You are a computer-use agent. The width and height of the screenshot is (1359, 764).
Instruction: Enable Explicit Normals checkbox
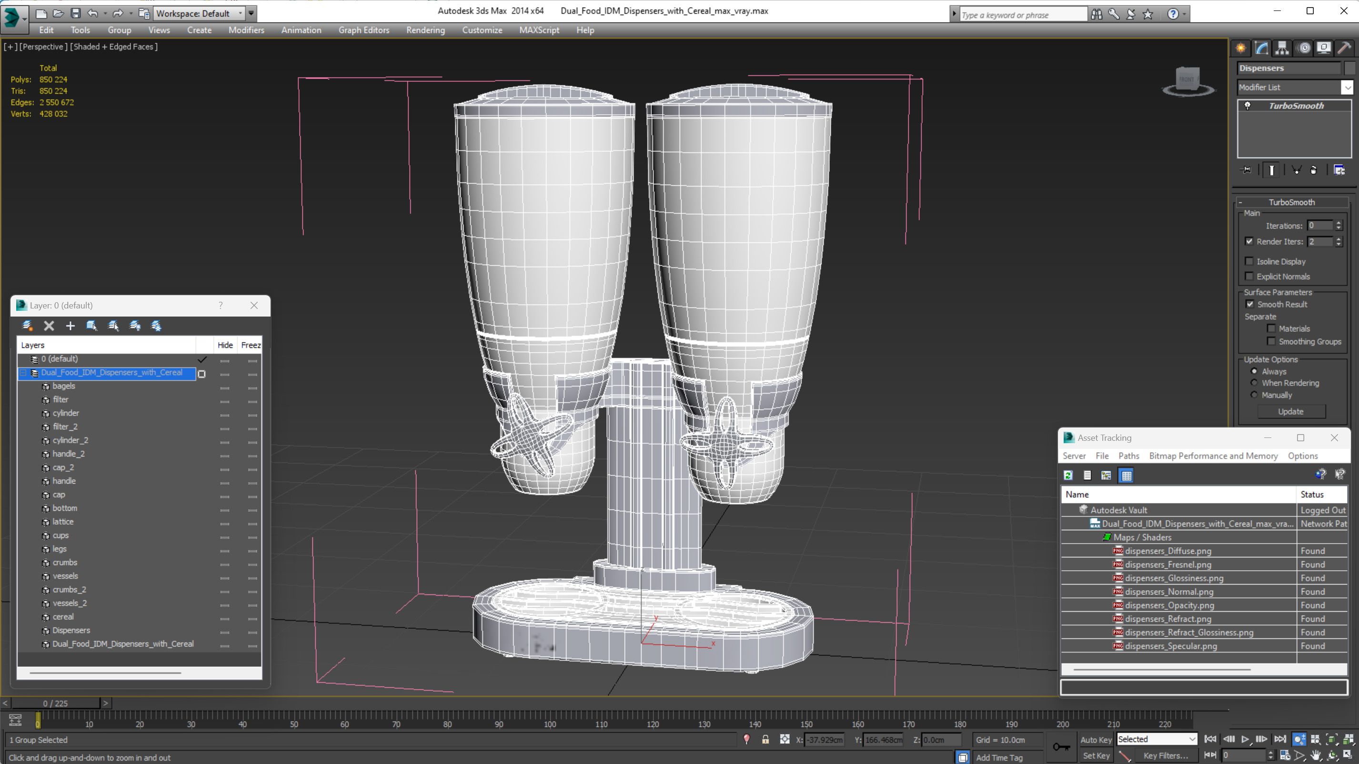tap(1249, 276)
